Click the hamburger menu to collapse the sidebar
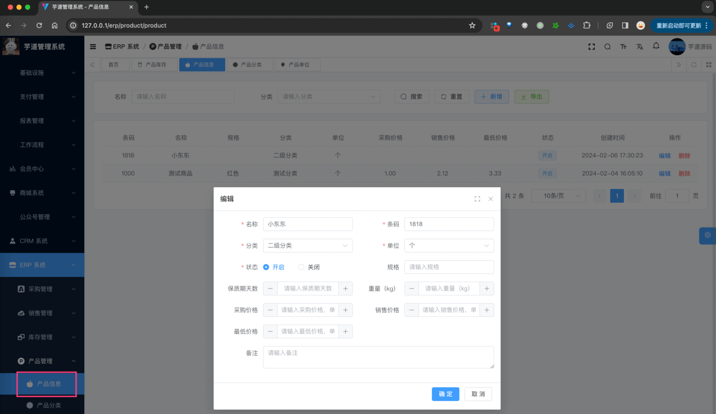 [x=93, y=46]
